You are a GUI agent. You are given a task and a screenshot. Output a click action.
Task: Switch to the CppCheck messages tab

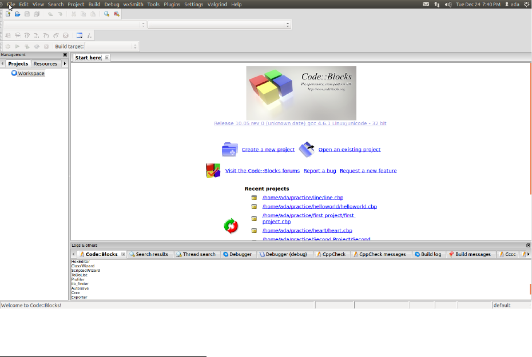[380, 254]
